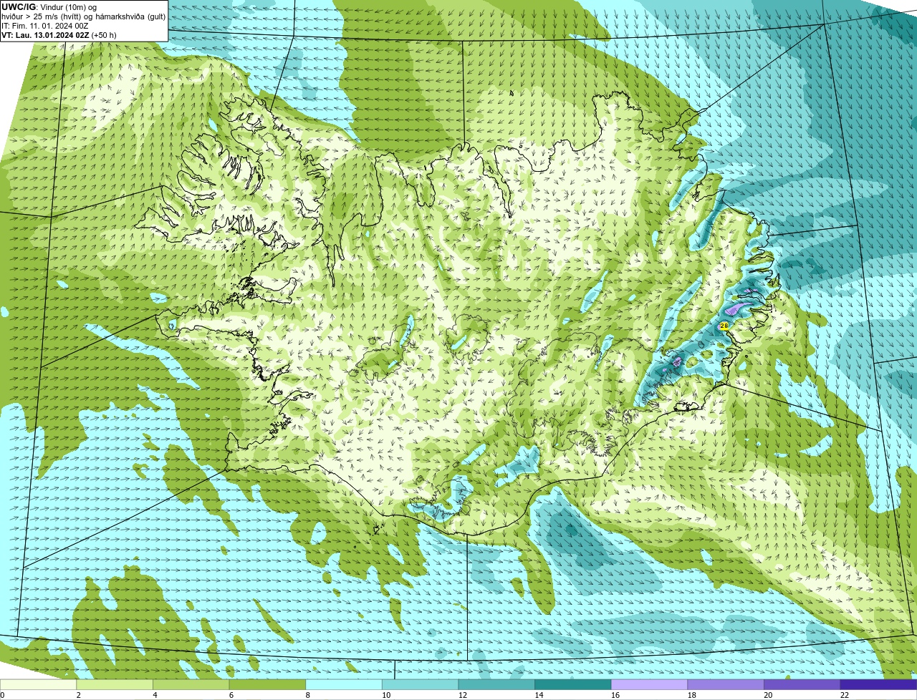This screenshot has height=700, width=917.
Task: Select the 14–16 dark teal scale swatch
Action: (x=573, y=685)
